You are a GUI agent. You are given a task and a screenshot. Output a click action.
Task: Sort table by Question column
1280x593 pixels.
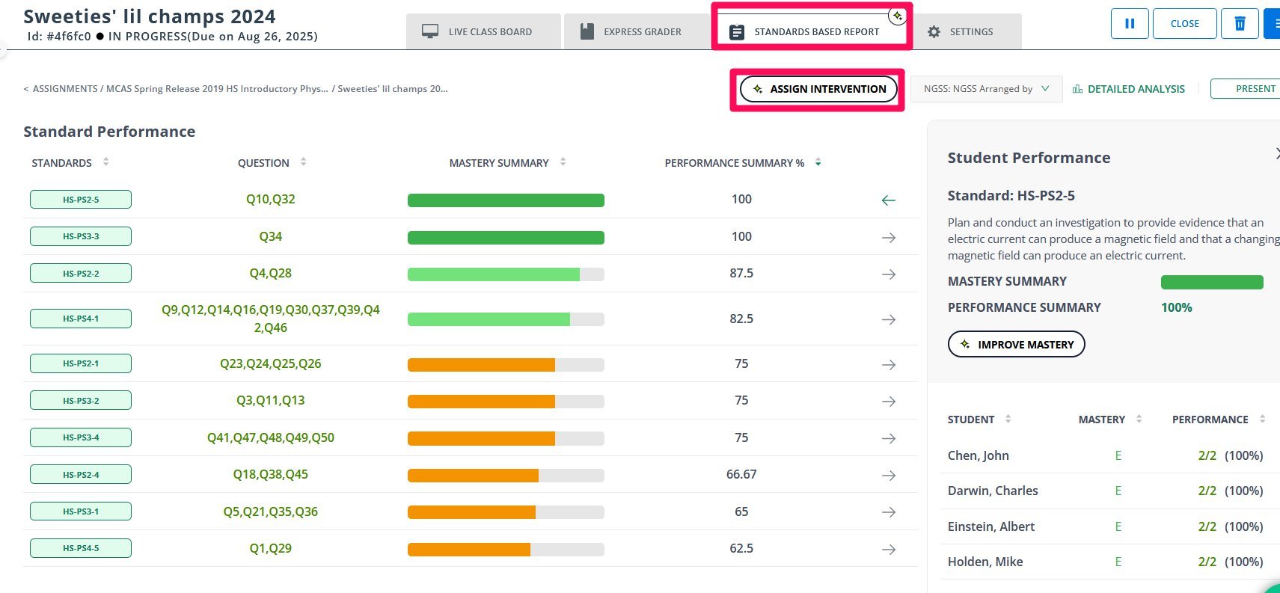(x=303, y=162)
